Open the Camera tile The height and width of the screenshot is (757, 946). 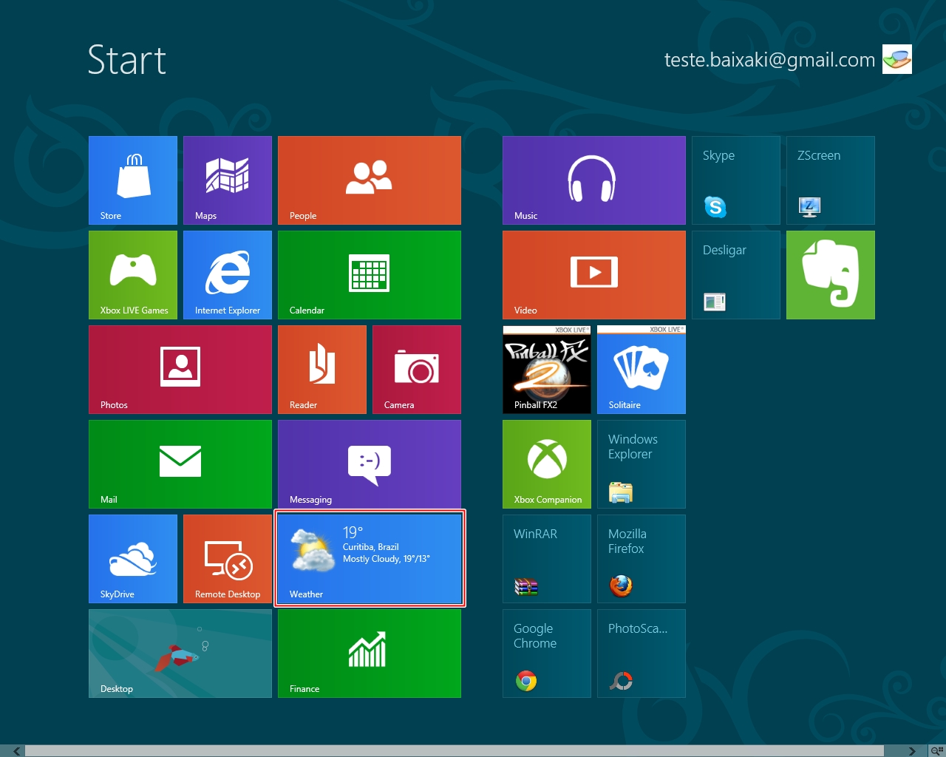tap(417, 370)
